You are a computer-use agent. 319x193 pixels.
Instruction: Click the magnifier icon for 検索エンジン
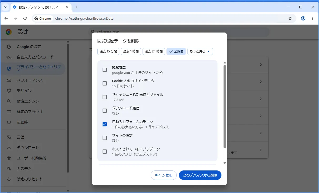[x=9, y=101]
